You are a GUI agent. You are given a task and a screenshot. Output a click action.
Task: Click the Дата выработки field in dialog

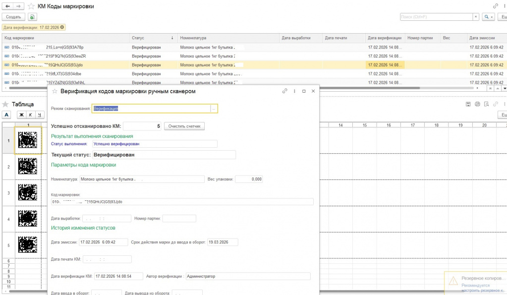click(x=107, y=219)
